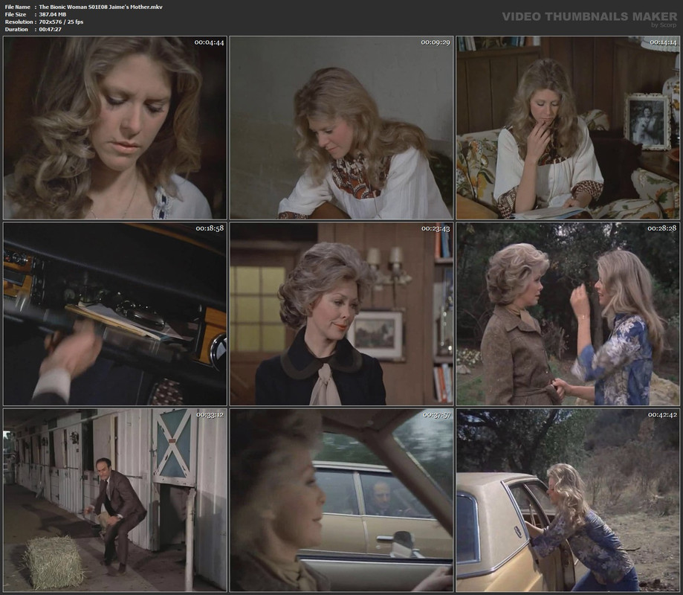Click the 00:42:42 timestamp label
The image size is (683, 595).
coord(662,415)
